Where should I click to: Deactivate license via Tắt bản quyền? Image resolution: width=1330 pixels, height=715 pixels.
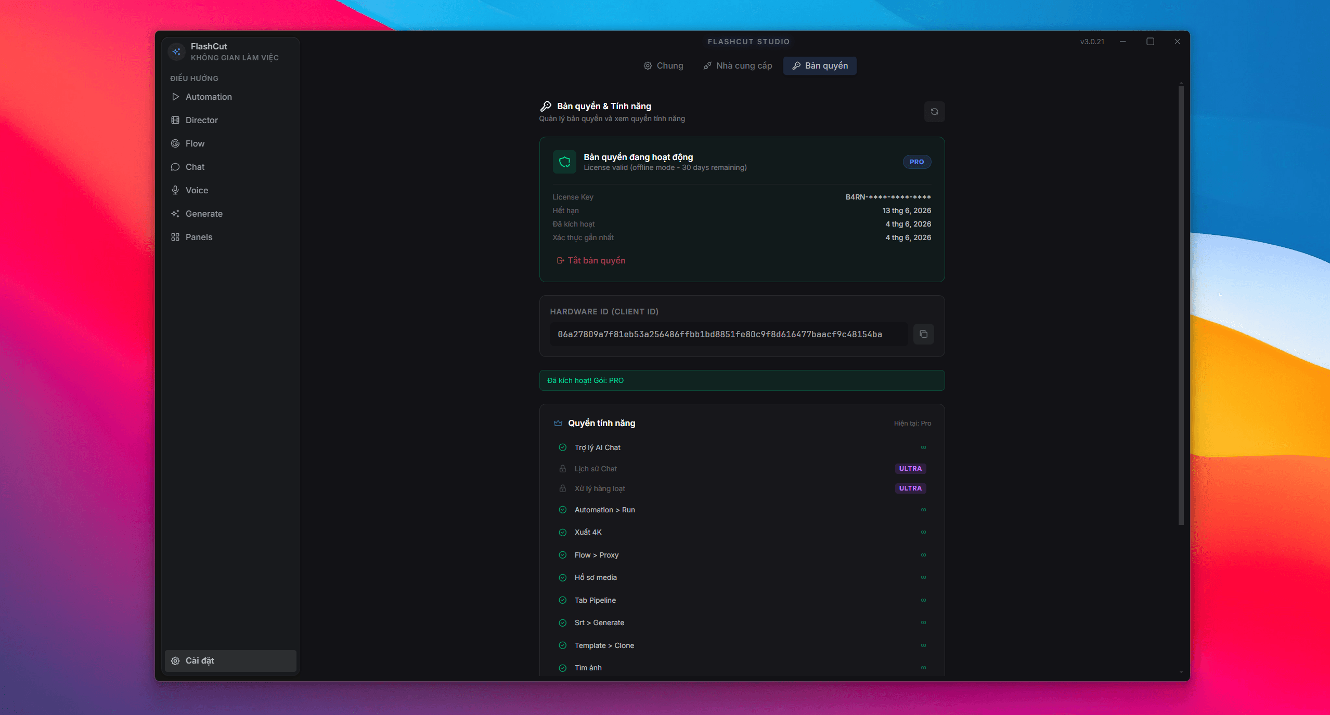[591, 260]
